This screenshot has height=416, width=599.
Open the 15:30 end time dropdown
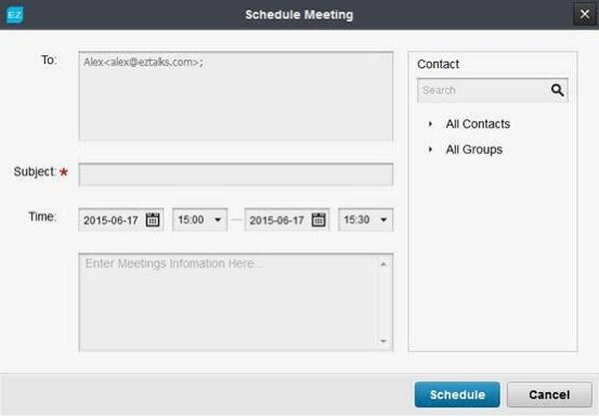[x=383, y=219]
